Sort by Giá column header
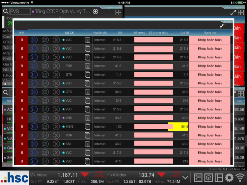Screen dimensions: 247x185 pyautogui.click(x=120, y=33)
